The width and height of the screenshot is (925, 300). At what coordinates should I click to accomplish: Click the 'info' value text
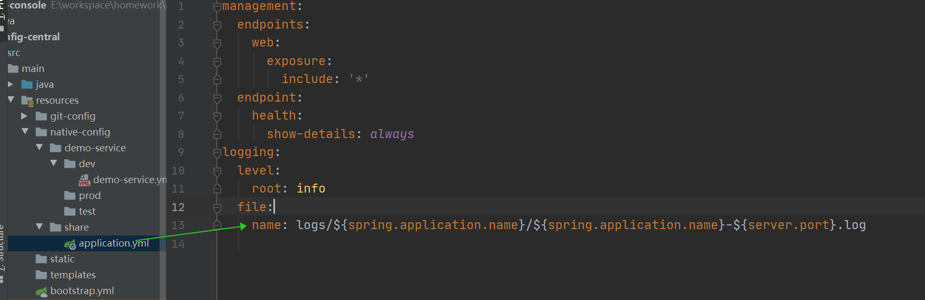pos(311,188)
